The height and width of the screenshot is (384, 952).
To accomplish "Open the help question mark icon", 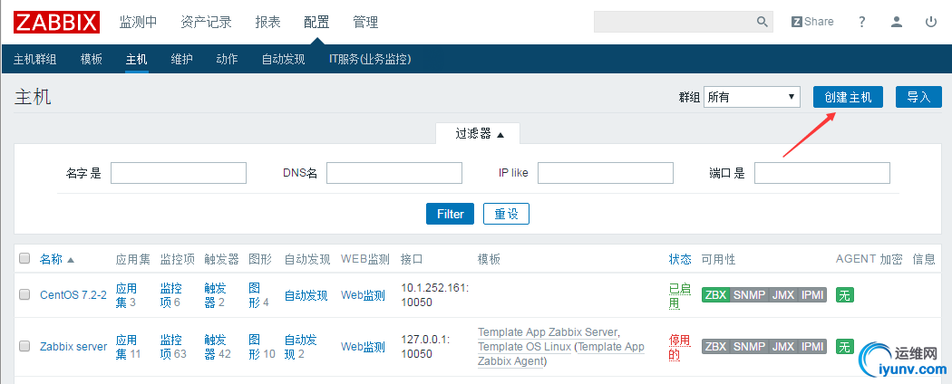I will pos(861,22).
